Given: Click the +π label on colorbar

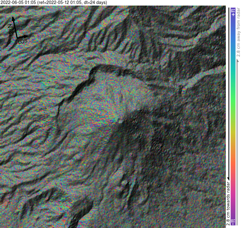Looking at the screenshot, I should (x=233, y=12).
